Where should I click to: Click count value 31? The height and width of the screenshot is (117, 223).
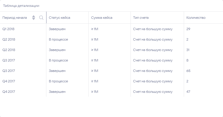click(x=188, y=50)
